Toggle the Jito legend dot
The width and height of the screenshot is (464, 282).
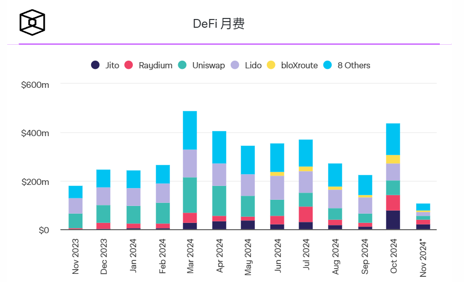tap(95, 65)
